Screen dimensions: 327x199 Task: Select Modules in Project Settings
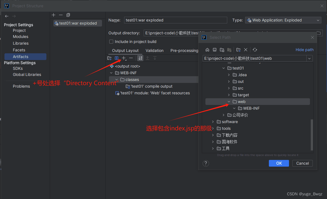tap(20, 37)
